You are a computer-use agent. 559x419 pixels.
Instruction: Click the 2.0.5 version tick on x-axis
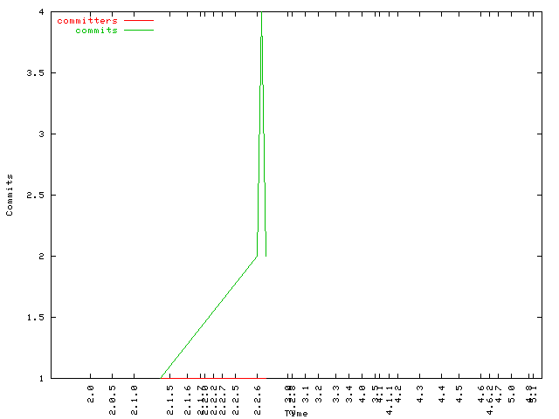pyautogui.click(x=113, y=396)
